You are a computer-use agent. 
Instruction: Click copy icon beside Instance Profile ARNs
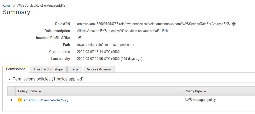tap(80, 38)
